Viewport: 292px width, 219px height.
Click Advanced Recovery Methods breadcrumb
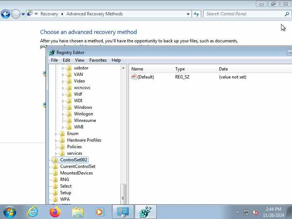point(95,14)
